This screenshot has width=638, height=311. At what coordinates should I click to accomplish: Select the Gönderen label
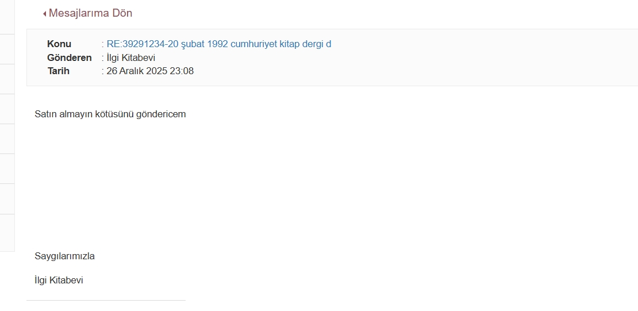(70, 58)
